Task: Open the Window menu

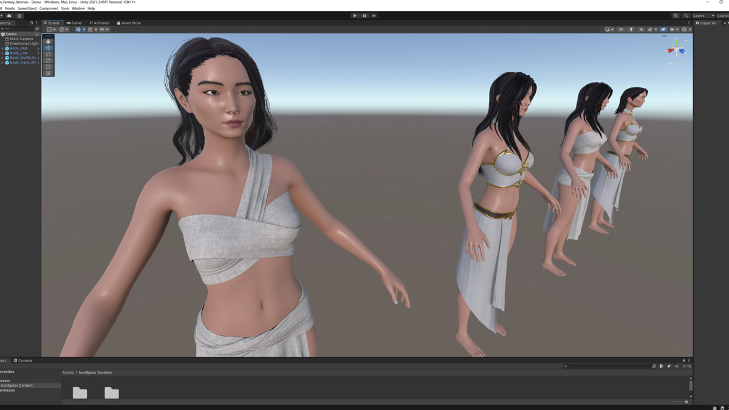Action: (78, 9)
